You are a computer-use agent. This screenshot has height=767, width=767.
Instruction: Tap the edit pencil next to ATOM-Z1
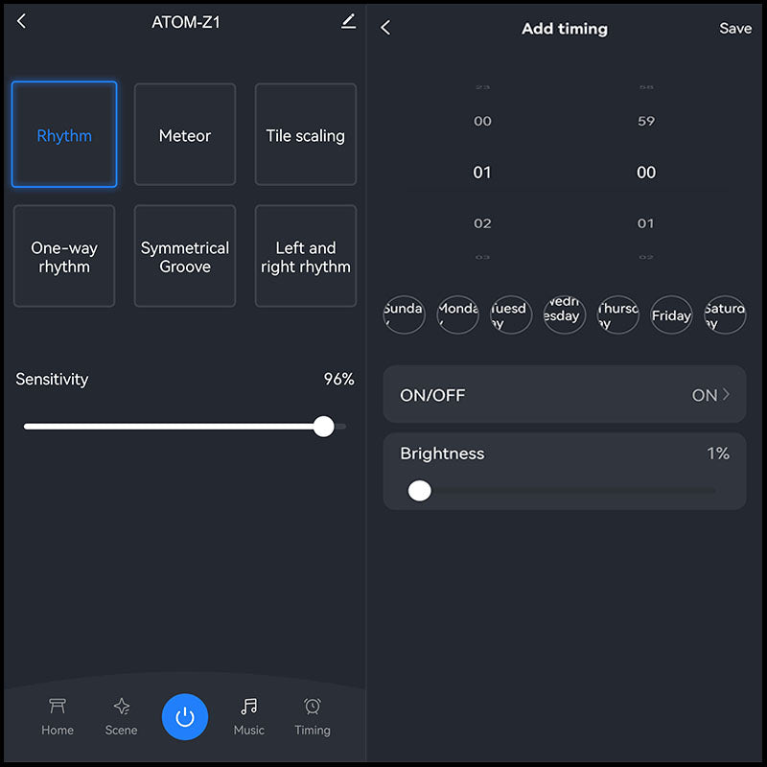click(348, 21)
